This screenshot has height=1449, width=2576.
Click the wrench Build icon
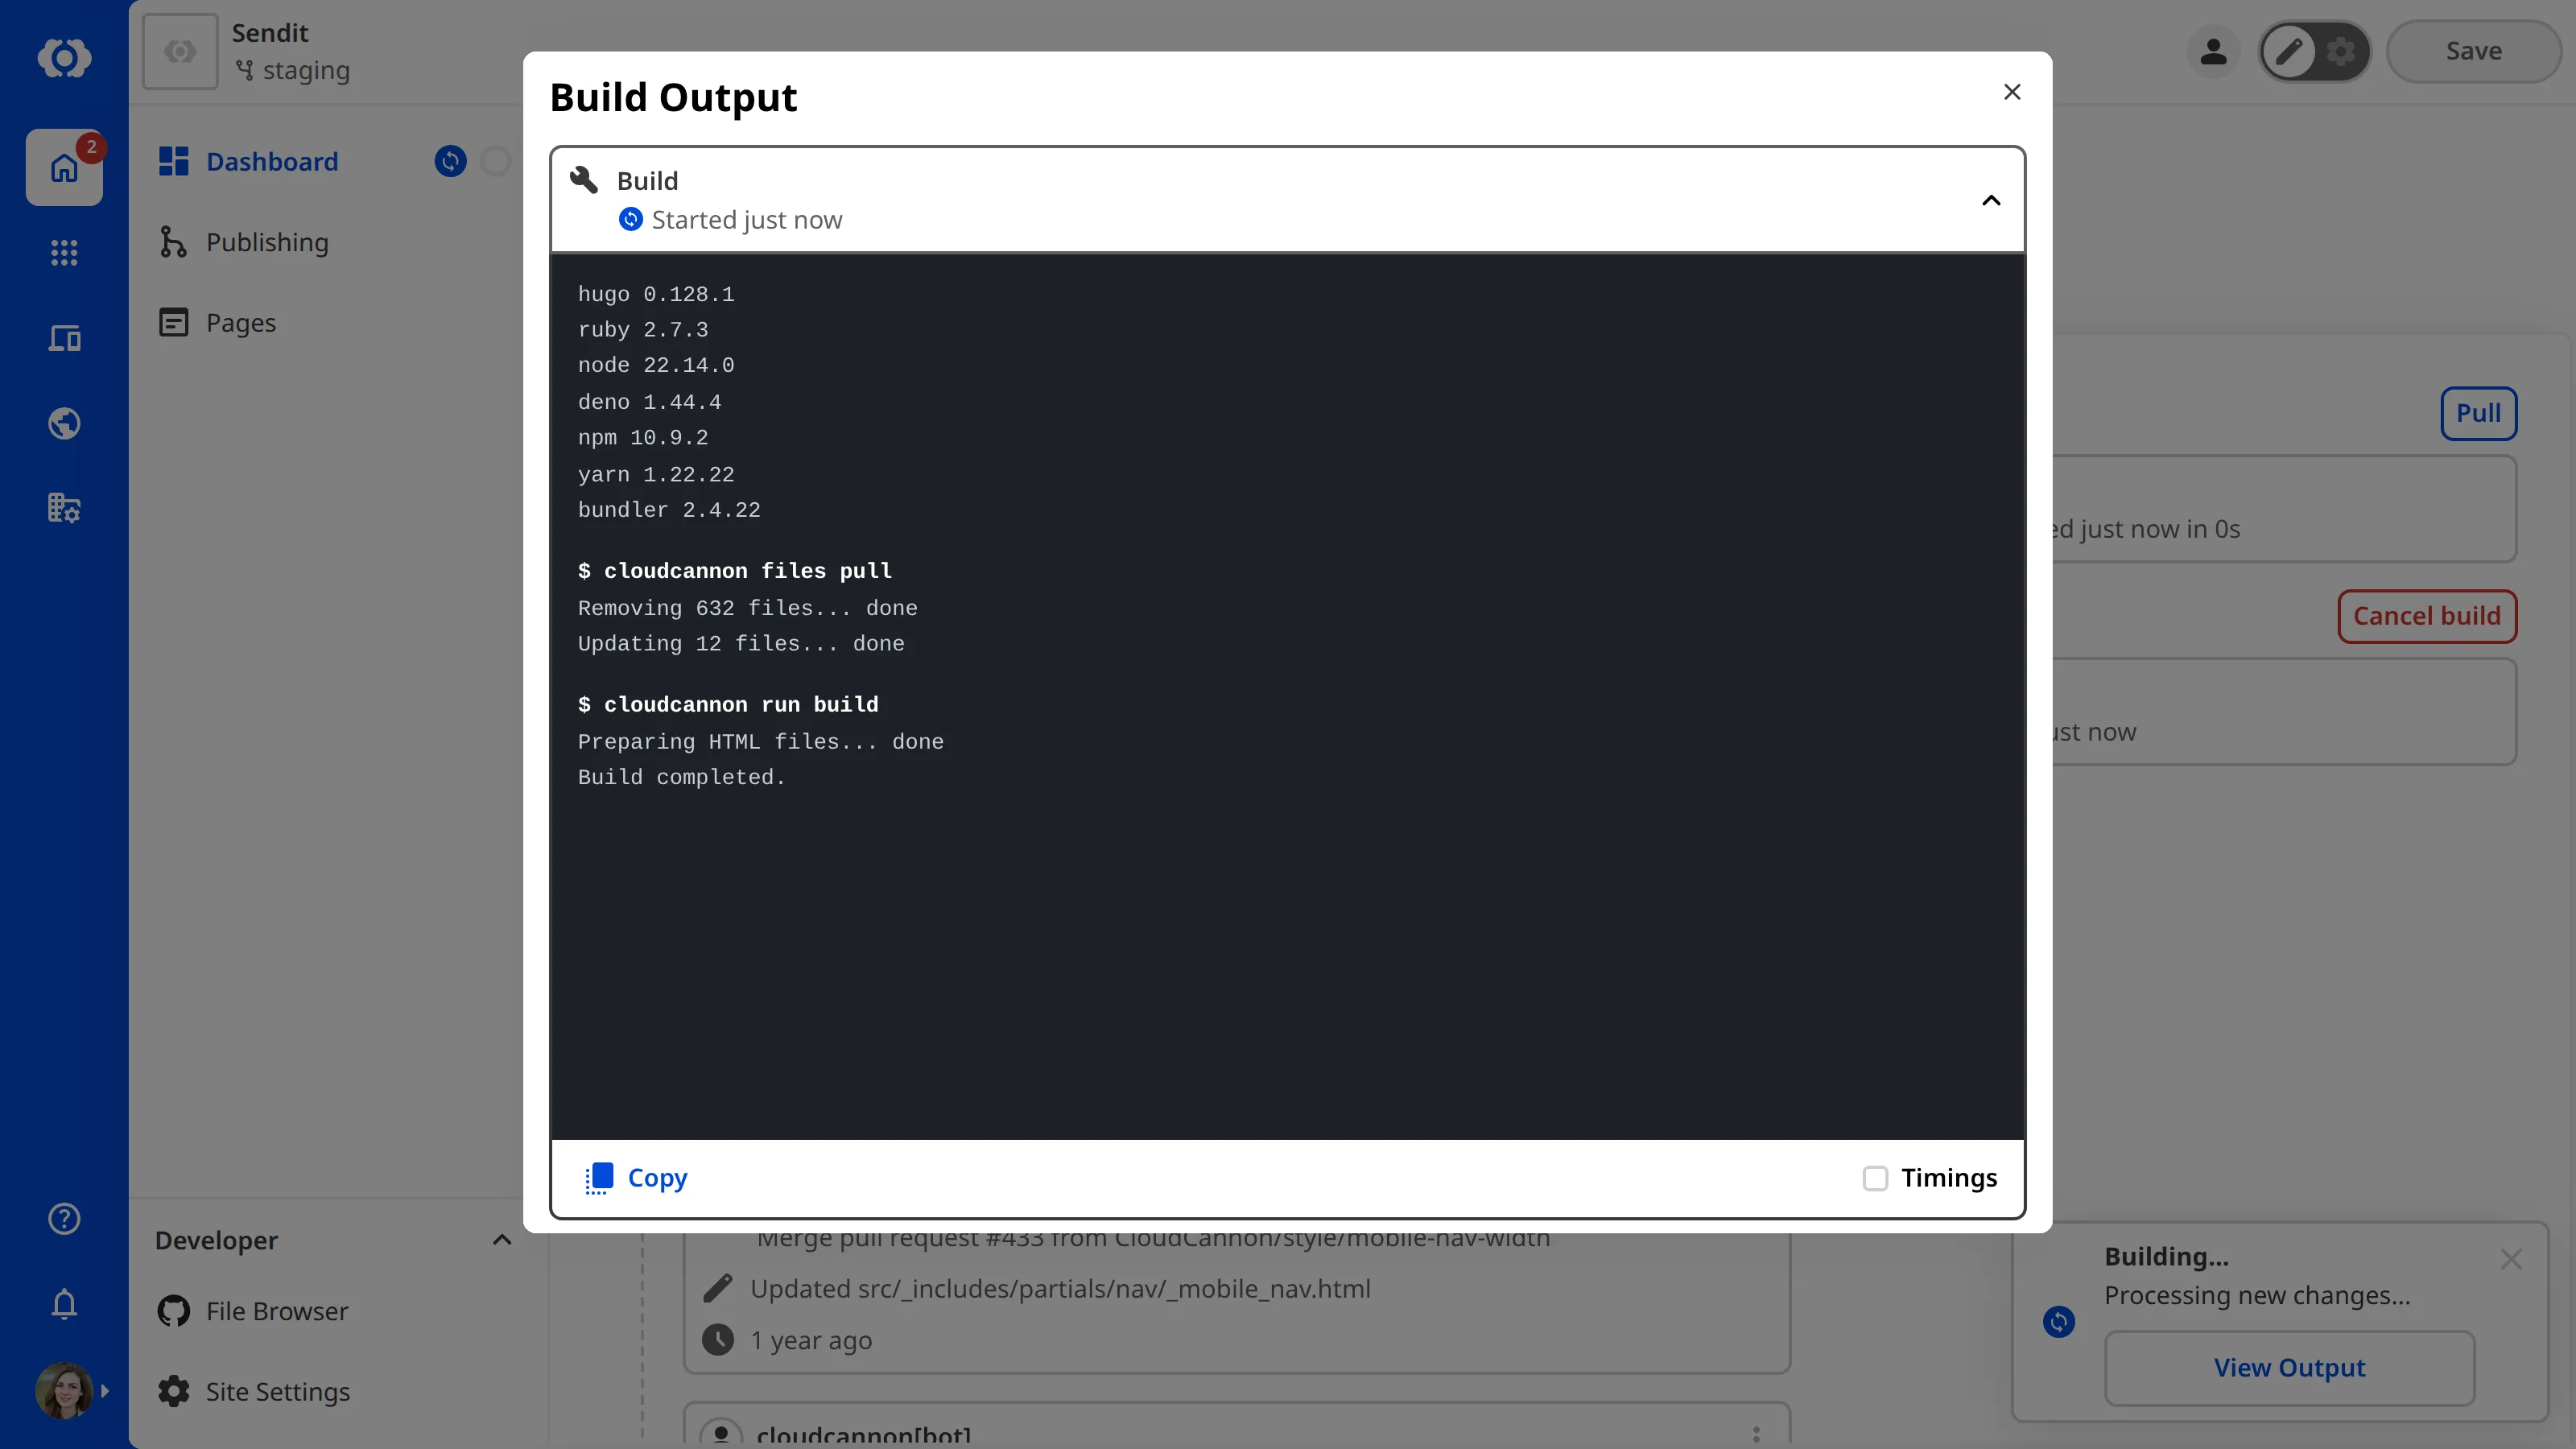[584, 180]
